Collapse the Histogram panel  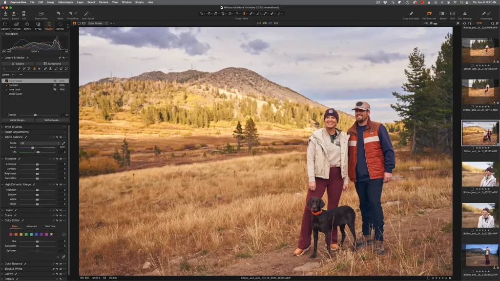(x=2, y=34)
